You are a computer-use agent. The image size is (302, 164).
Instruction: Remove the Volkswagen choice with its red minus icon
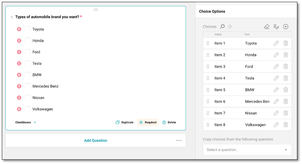point(19,109)
